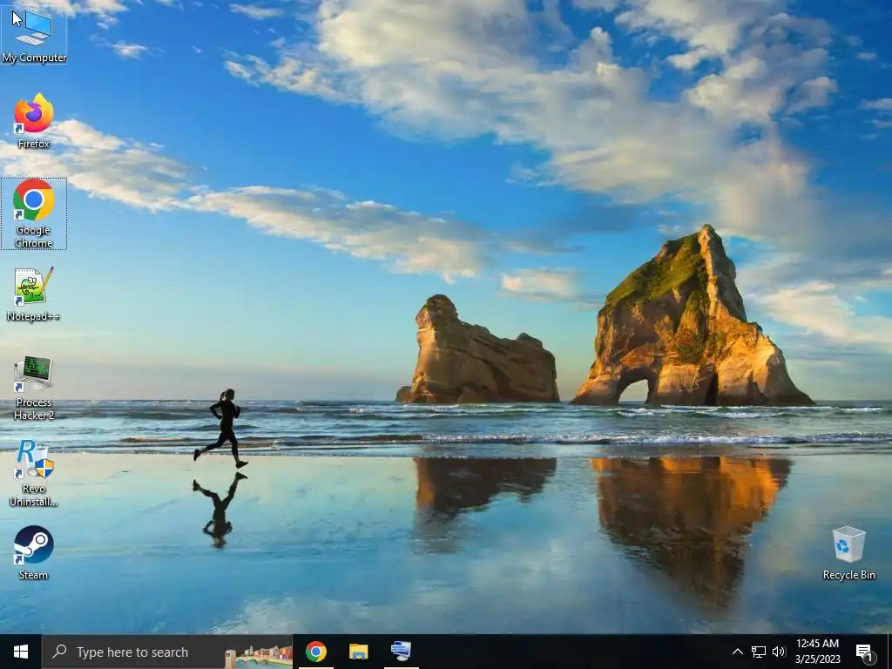The width and height of the screenshot is (892, 669).
Task: Focus the 'Type here to search' box
Action: 168,652
